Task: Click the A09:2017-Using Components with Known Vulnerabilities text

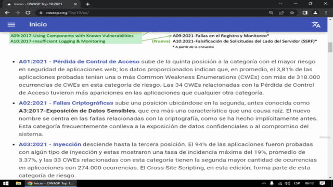Action: pos(72,36)
